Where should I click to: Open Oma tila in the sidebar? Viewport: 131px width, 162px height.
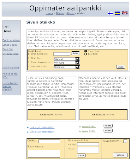(8, 49)
